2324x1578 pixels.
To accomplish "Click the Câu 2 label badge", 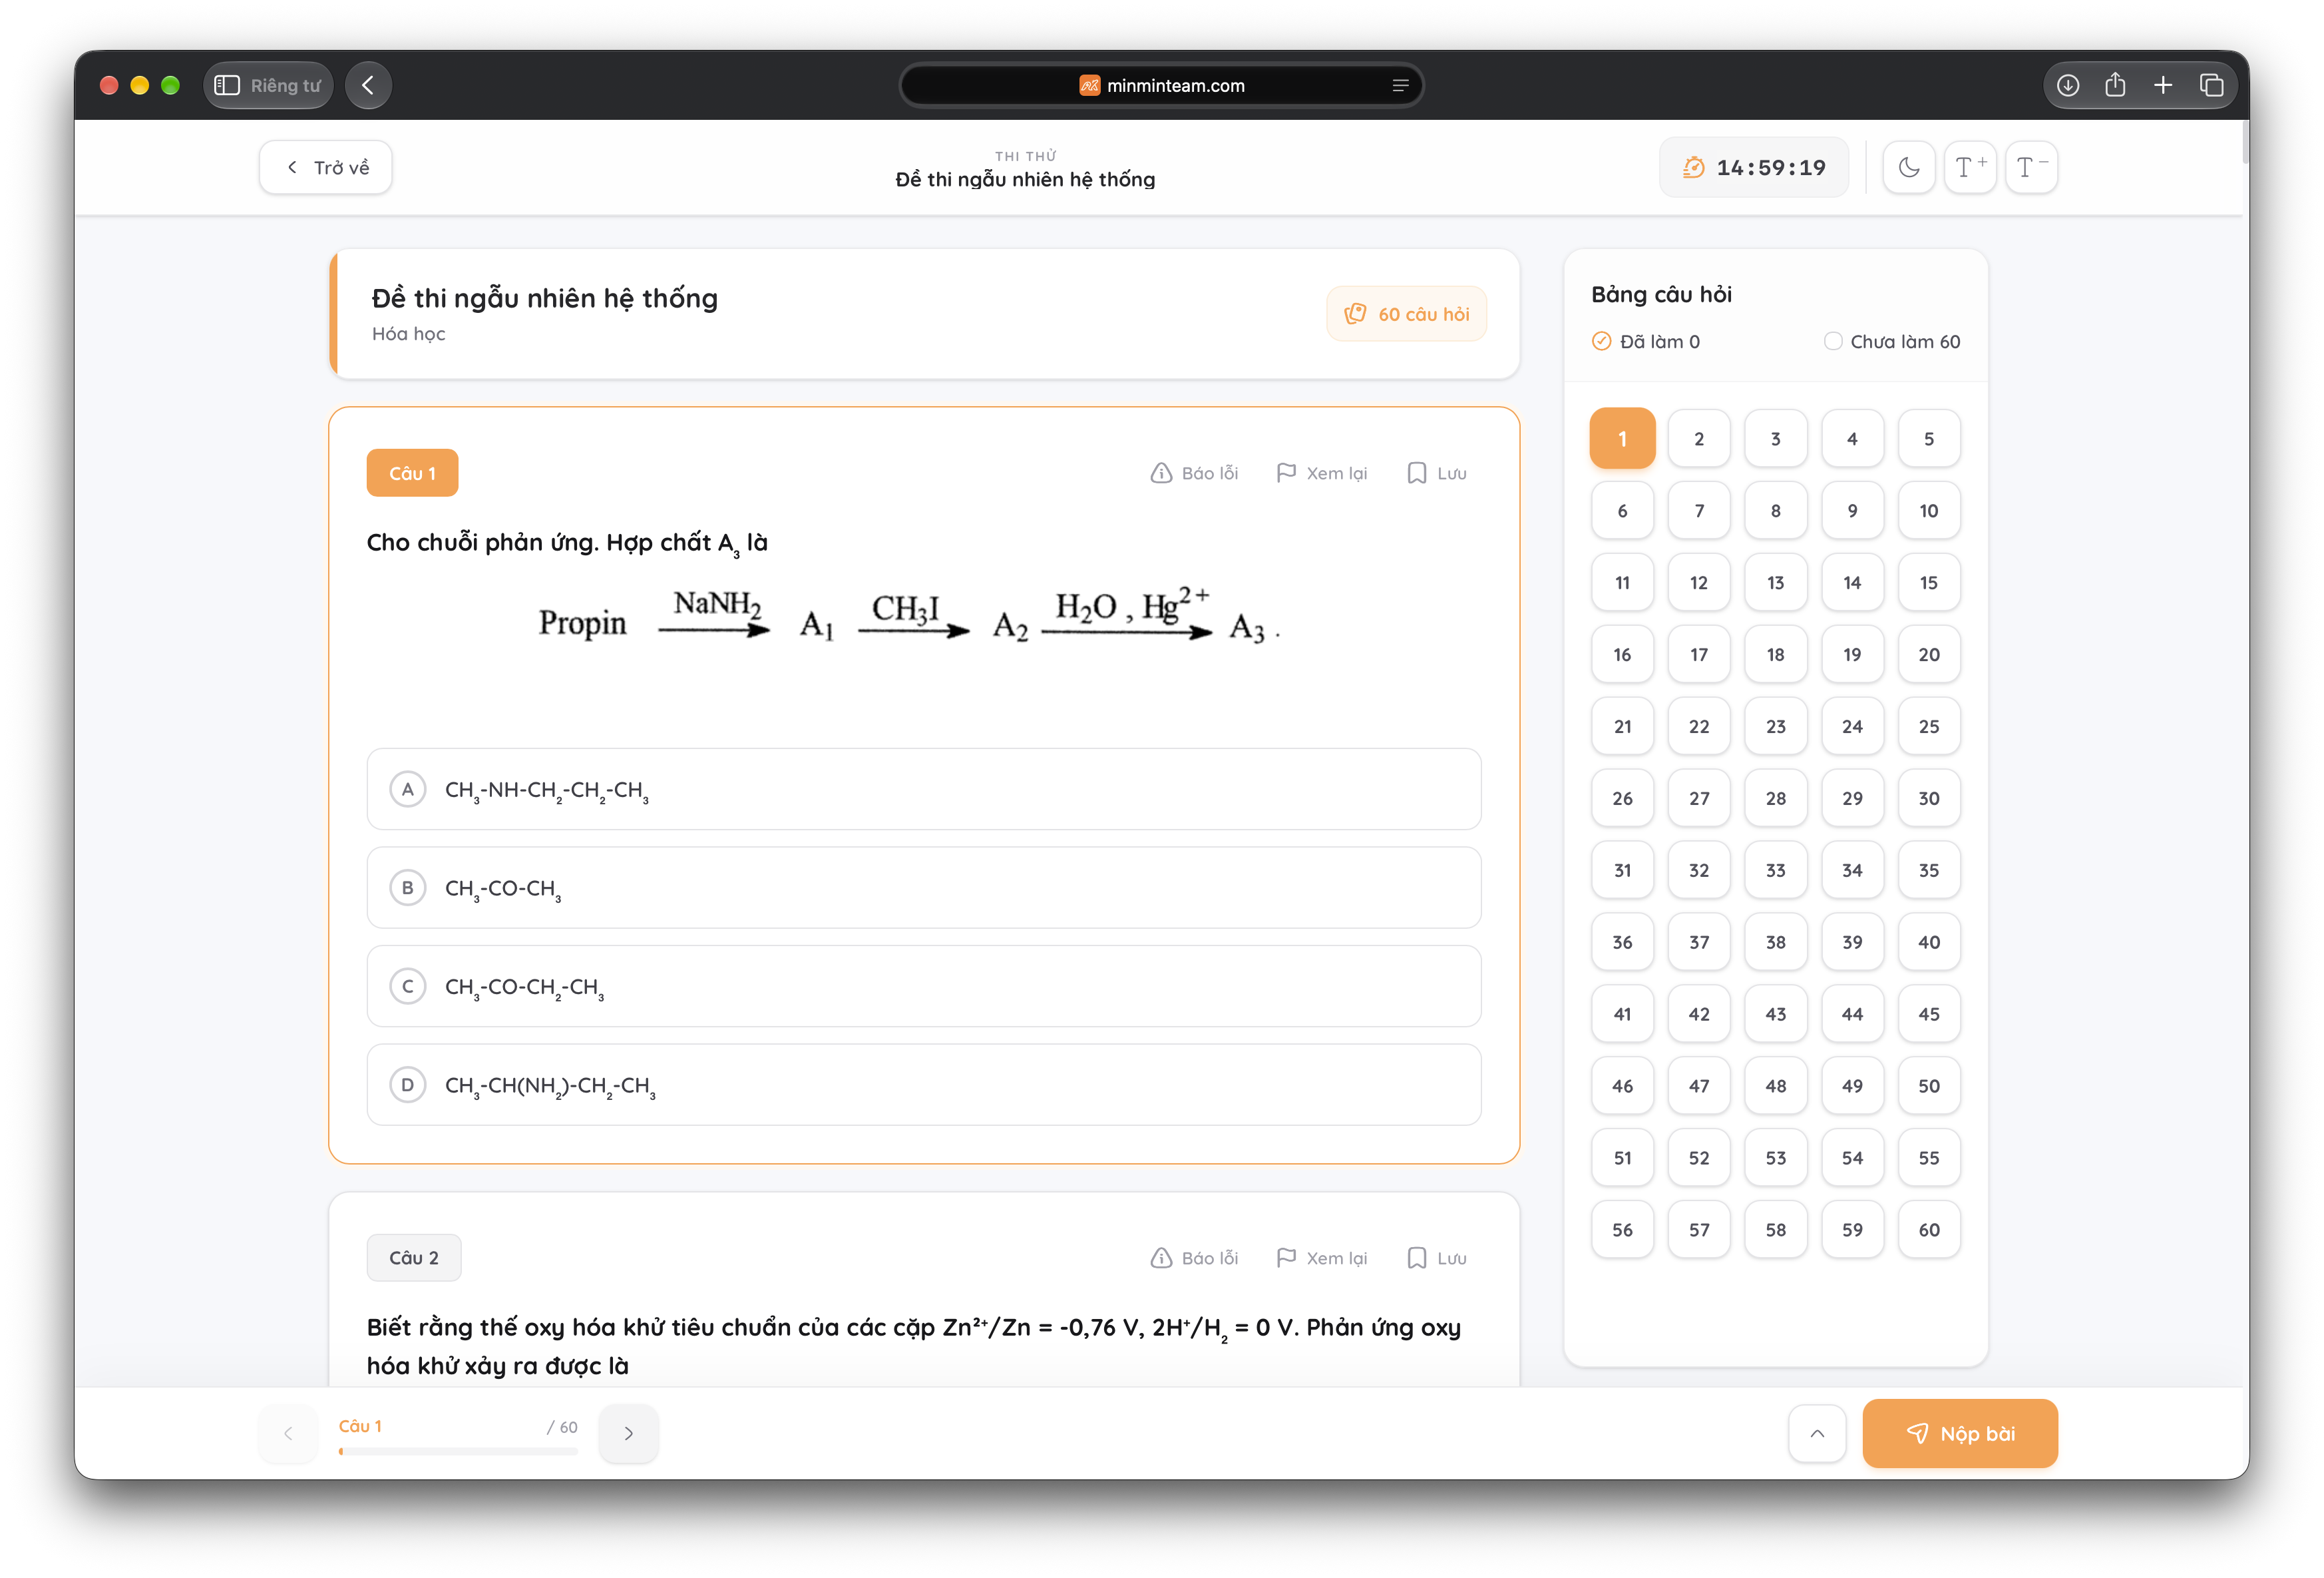I will pos(413,1258).
